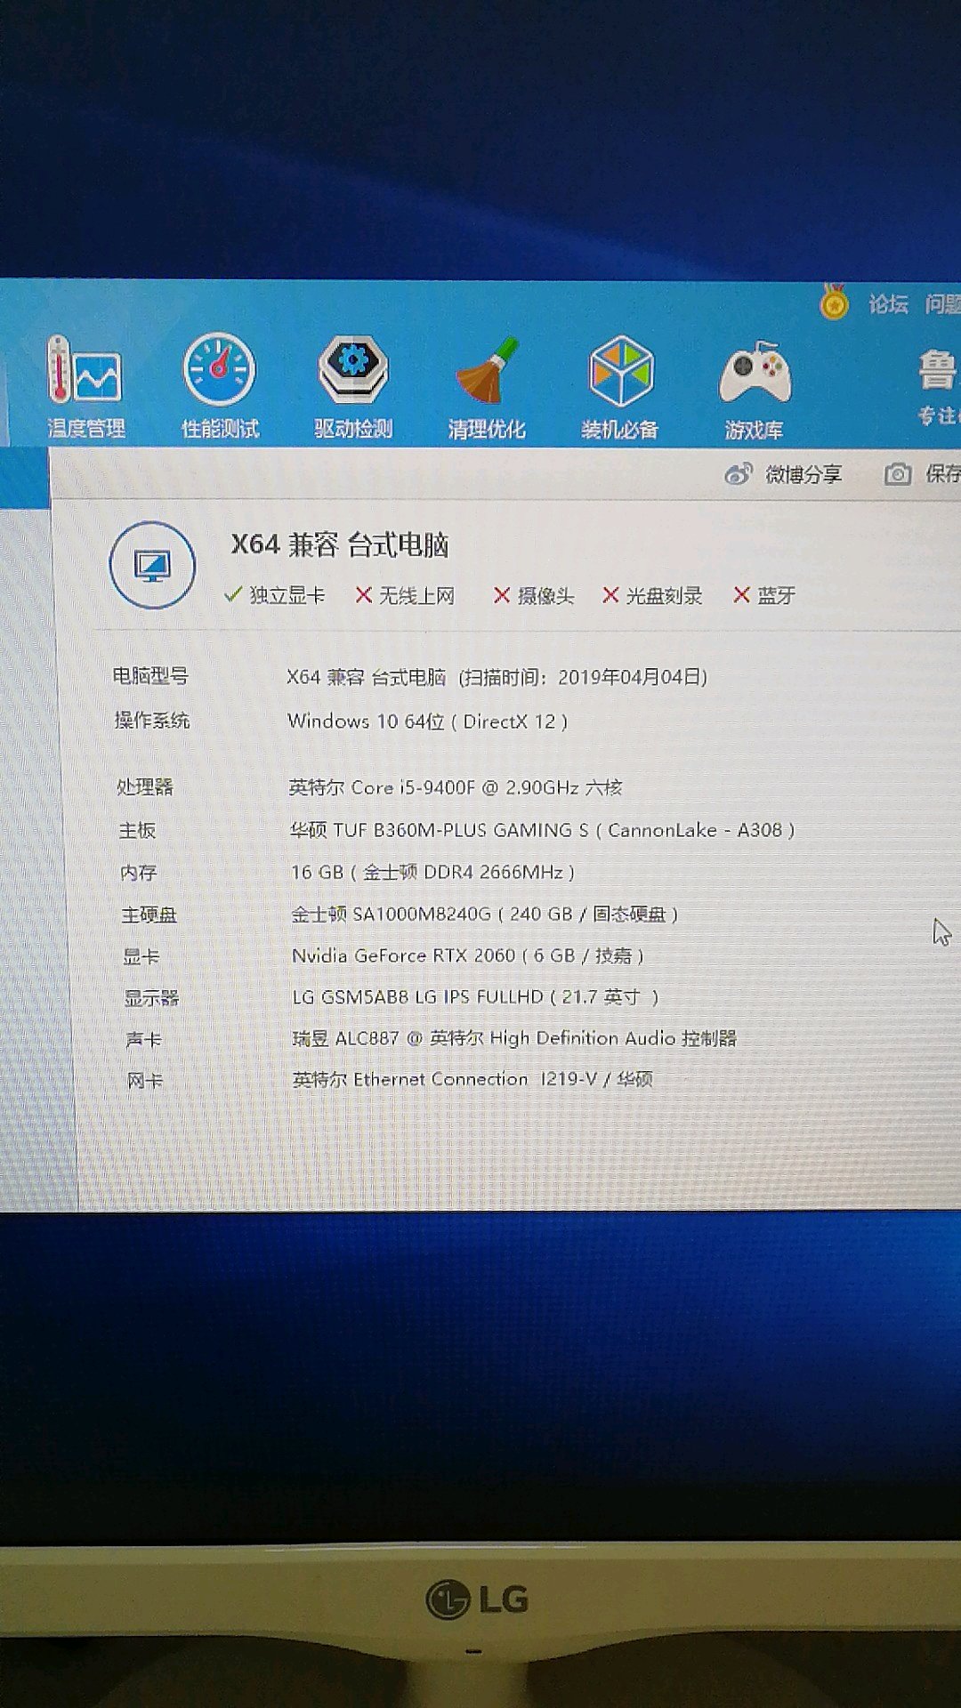Click the Ethernet Connection I219-V value
This screenshot has height=1708, width=961.
(x=472, y=1079)
